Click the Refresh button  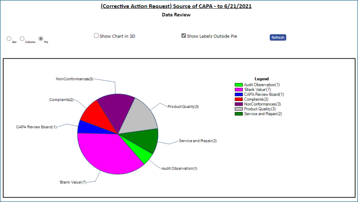[278, 37]
